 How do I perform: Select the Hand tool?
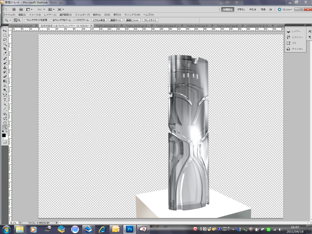click(x=5, y=123)
